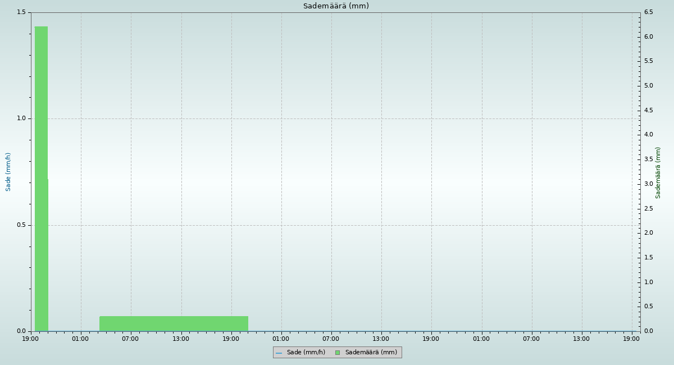Click the chart title 'Sademäärä (mm)' at top

tap(336, 6)
